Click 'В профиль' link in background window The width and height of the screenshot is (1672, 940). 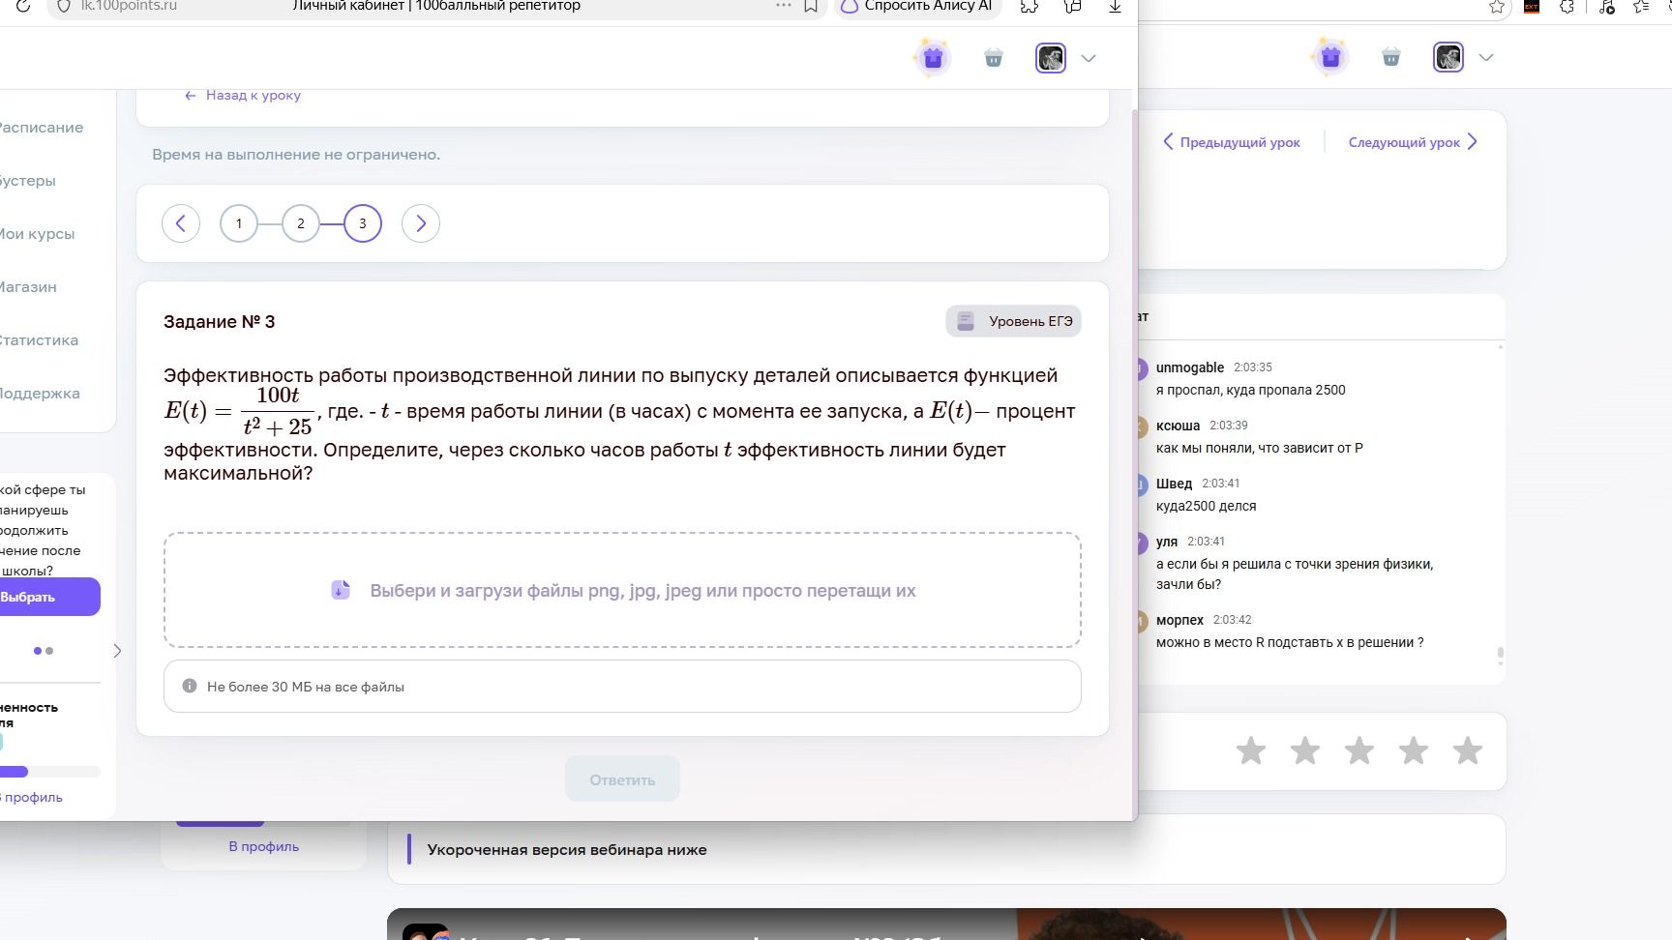pyautogui.click(x=263, y=846)
